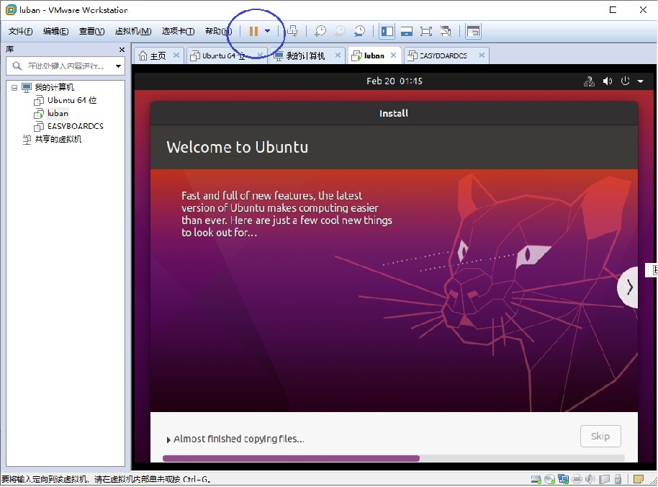658x487 pixels.
Task: Open the CD/DVD device icon in status bar
Action: click(x=549, y=478)
